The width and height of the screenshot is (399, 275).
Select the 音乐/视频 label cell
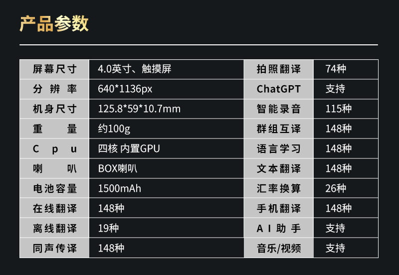click(279, 248)
